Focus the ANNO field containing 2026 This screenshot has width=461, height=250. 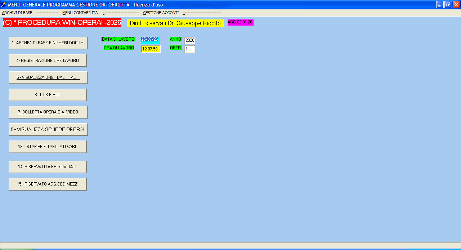click(x=190, y=40)
